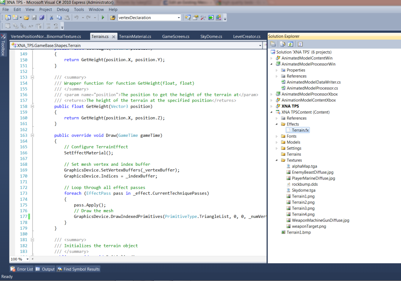401x281 pixels.
Task: Open Solution Explorer from the main toolbar
Action: [188, 18]
